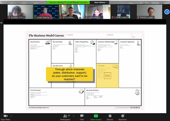Viewport: 170px width, 121px height.
Task: Select the L-SURF_Maks participant thumbnail
Action: [124, 12]
